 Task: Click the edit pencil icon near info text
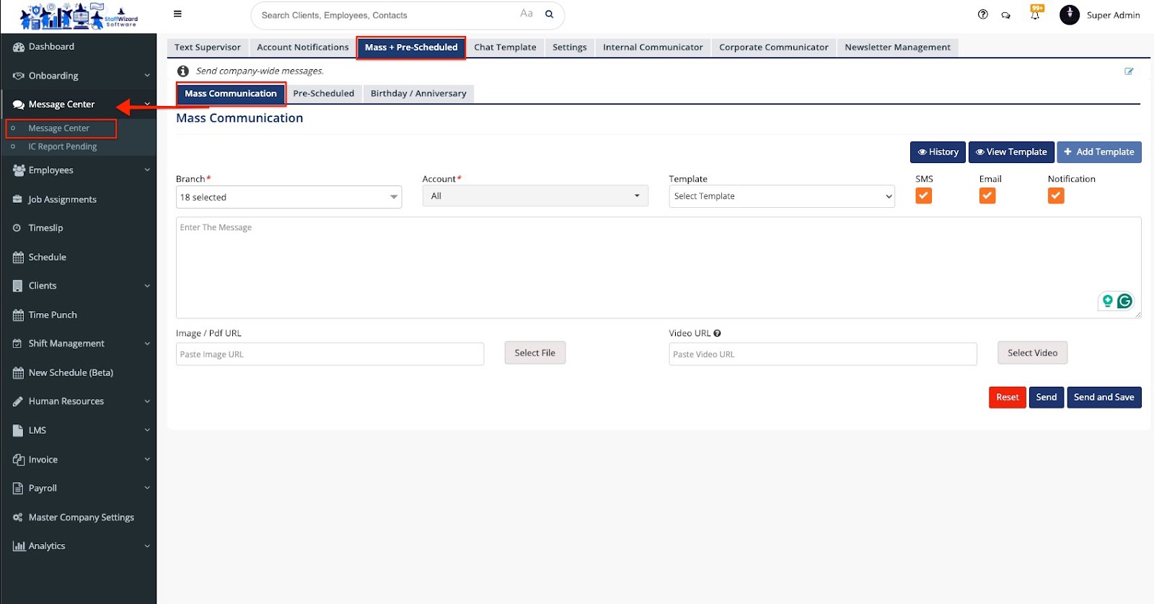point(1129,71)
